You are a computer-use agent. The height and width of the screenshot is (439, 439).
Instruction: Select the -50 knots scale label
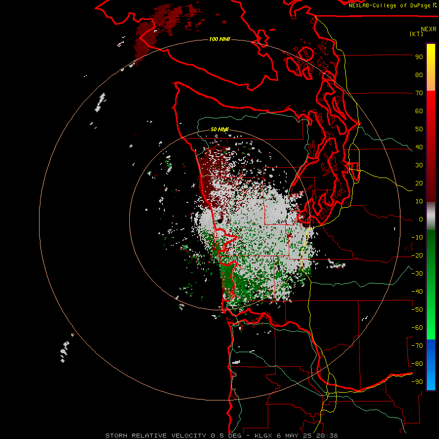tap(417, 310)
